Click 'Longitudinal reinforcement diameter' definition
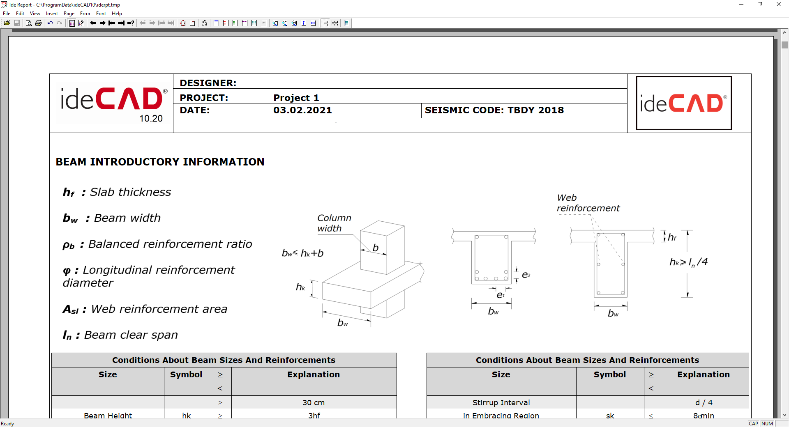Viewport: 789px width, 427px height. (149, 276)
